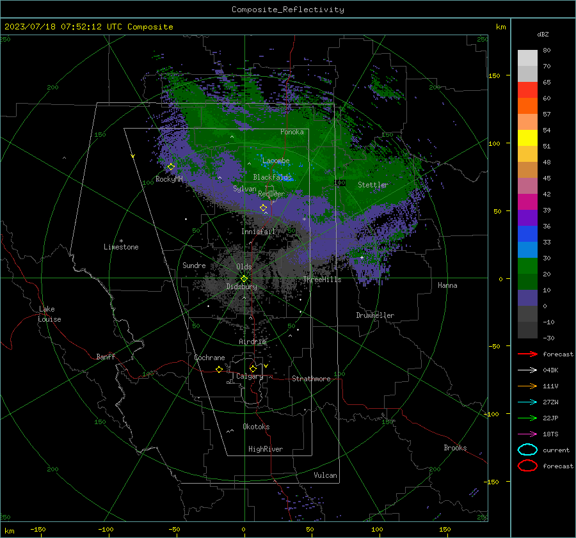Click the -150 tick on bottom axis
576x538 pixels.
38,529
